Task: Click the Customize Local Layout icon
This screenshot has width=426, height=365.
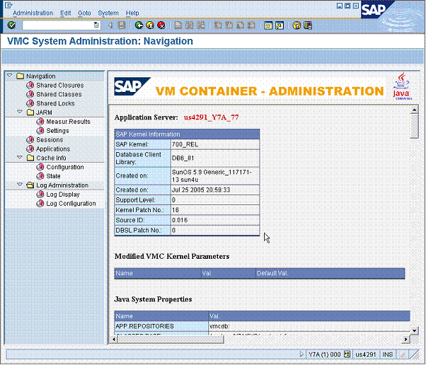Action: coord(309,25)
